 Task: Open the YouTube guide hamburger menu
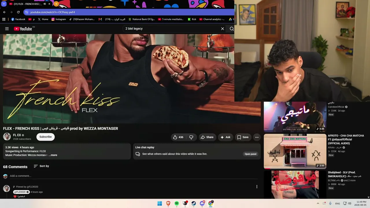[7, 29]
